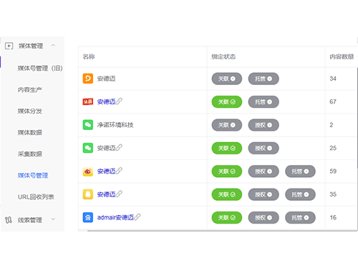
Task: Click the content count value 59
Action: 333,172
